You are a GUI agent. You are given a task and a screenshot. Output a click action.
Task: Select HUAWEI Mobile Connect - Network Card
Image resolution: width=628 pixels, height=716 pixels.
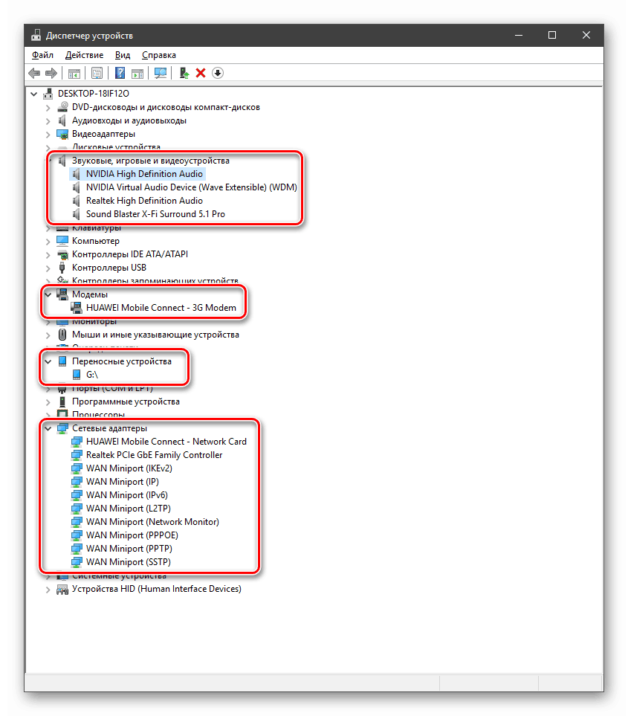coord(166,442)
